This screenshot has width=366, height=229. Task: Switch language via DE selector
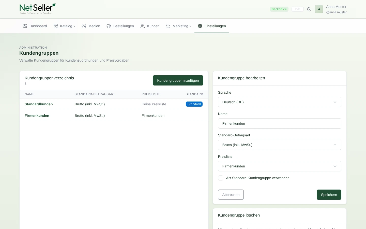coord(298,9)
